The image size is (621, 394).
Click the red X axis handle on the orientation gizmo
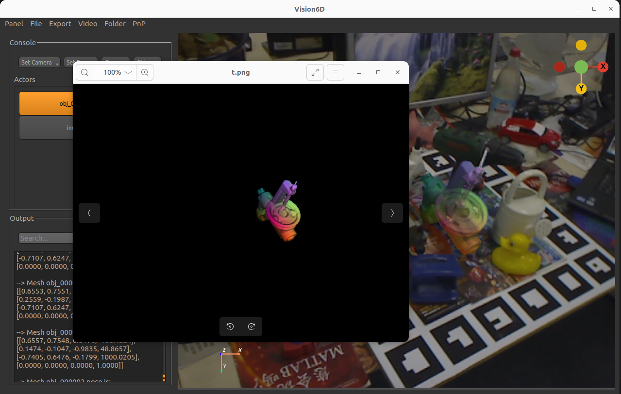point(603,66)
